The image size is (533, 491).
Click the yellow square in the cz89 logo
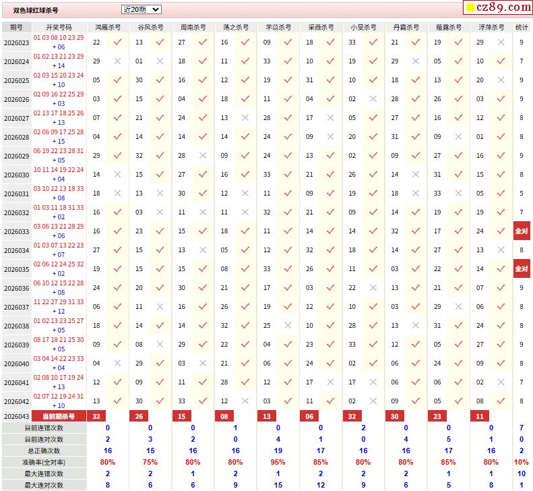click(x=470, y=8)
